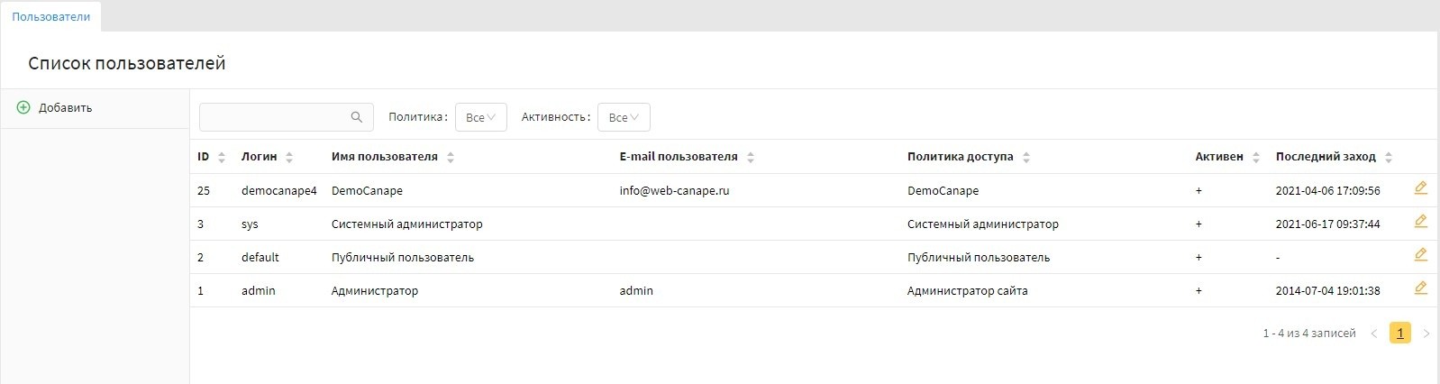1440x384 pixels.
Task: Sort by Политика доступа column
Action: (961, 157)
